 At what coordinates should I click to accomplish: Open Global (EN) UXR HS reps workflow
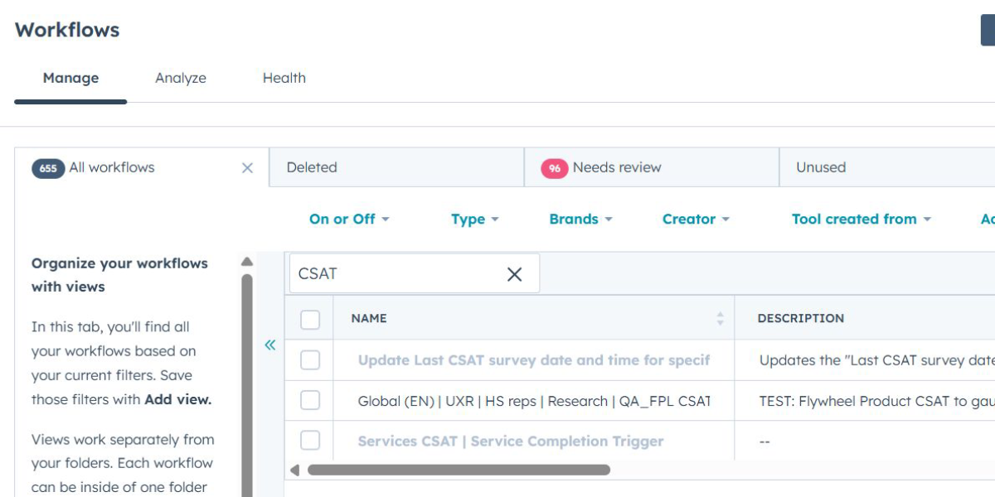(x=534, y=401)
